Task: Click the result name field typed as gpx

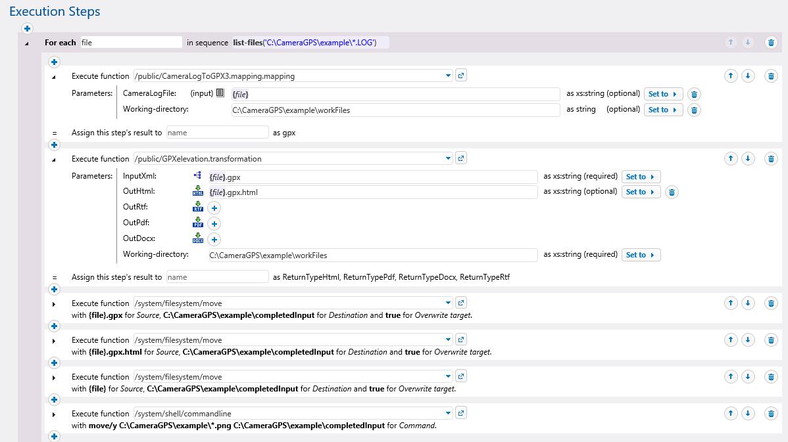Action: (x=218, y=133)
